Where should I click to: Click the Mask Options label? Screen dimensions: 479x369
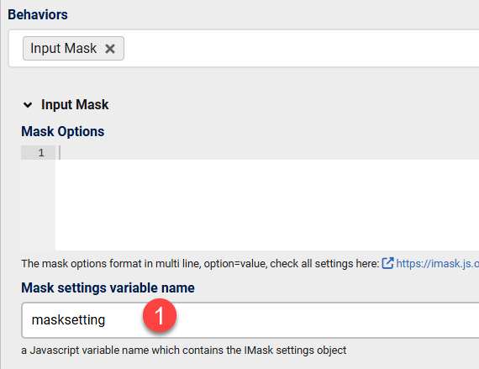click(63, 132)
